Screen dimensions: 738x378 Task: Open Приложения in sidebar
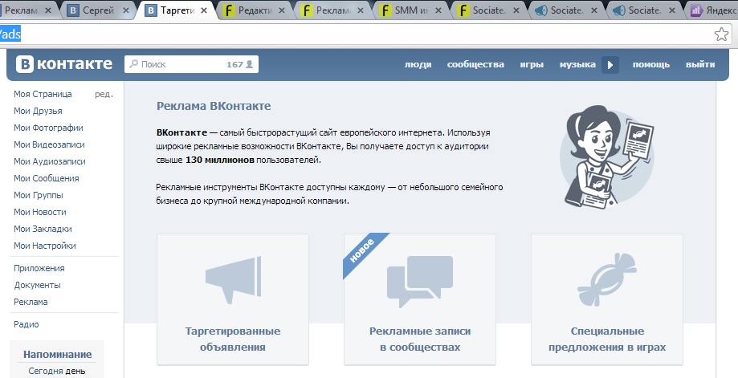pyautogui.click(x=39, y=269)
